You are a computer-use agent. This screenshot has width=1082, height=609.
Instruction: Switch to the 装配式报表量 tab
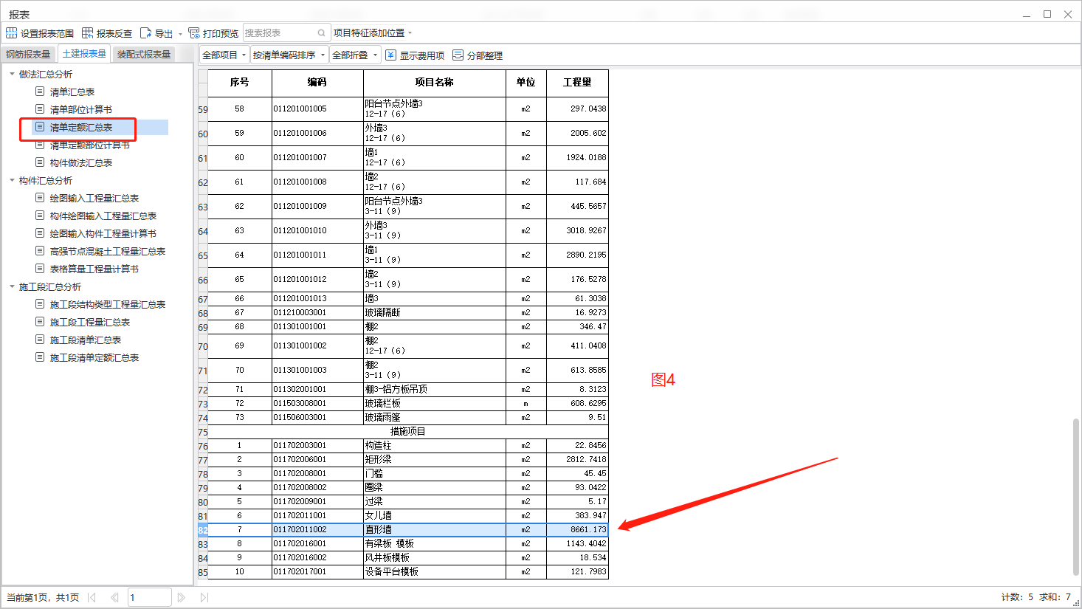click(144, 54)
